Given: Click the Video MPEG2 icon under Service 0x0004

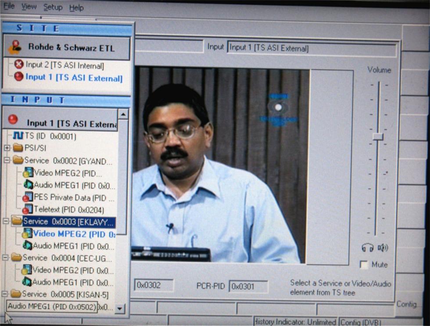Looking at the screenshot, I should 27,269.
